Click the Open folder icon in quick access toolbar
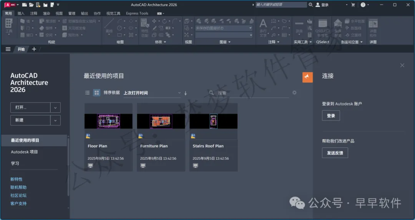The image size is (415, 220). [31, 5]
